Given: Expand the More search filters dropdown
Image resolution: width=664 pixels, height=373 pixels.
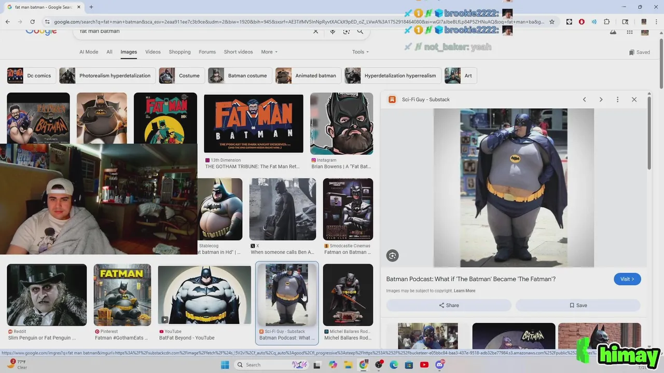Looking at the screenshot, I should 269,52.
